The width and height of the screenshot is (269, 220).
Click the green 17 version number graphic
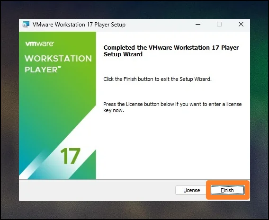[71, 156]
